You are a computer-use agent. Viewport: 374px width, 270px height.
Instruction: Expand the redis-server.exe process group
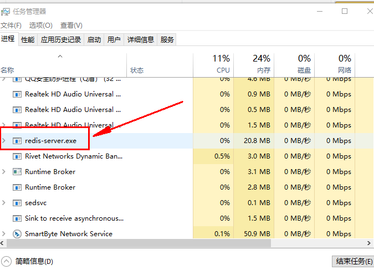point(4,141)
